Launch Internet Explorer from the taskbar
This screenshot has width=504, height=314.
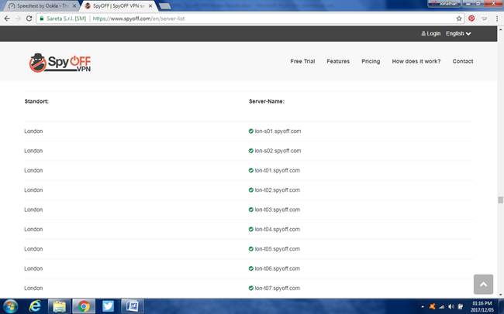35,306
